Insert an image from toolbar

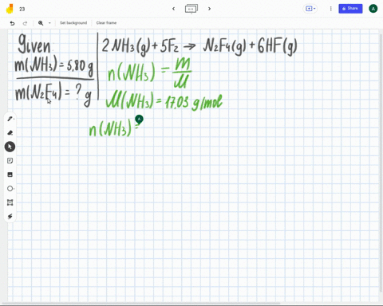tap(10, 175)
